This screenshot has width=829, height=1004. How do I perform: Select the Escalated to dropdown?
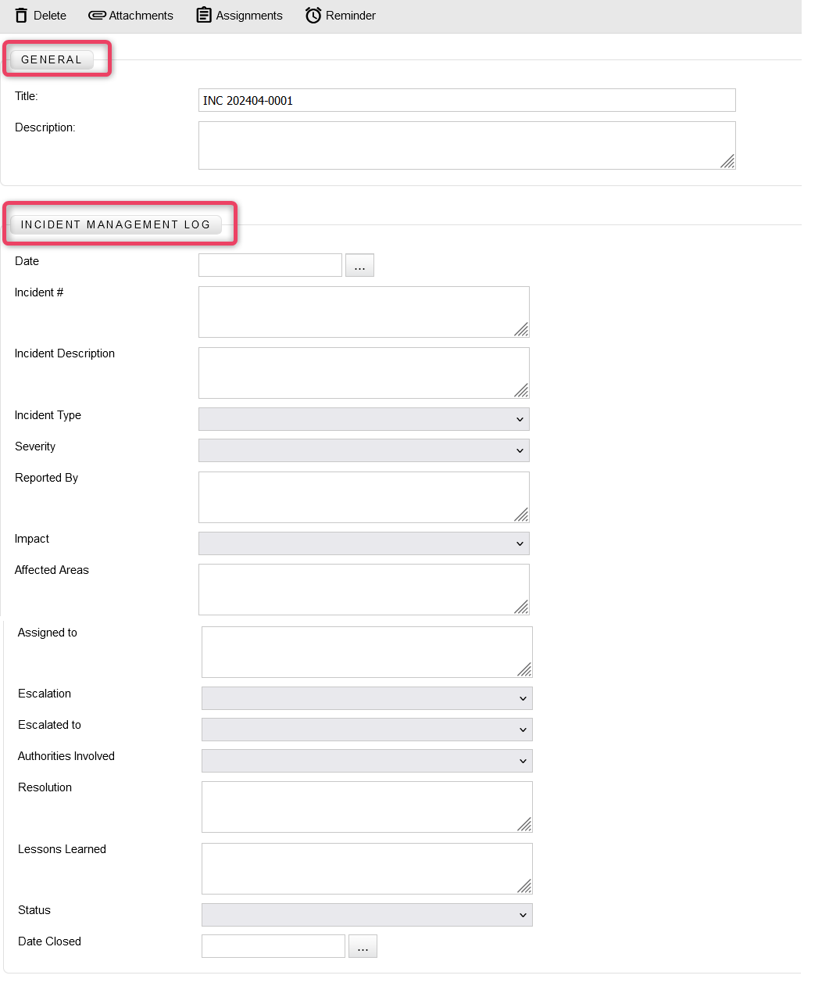click(x=367, y=730)
